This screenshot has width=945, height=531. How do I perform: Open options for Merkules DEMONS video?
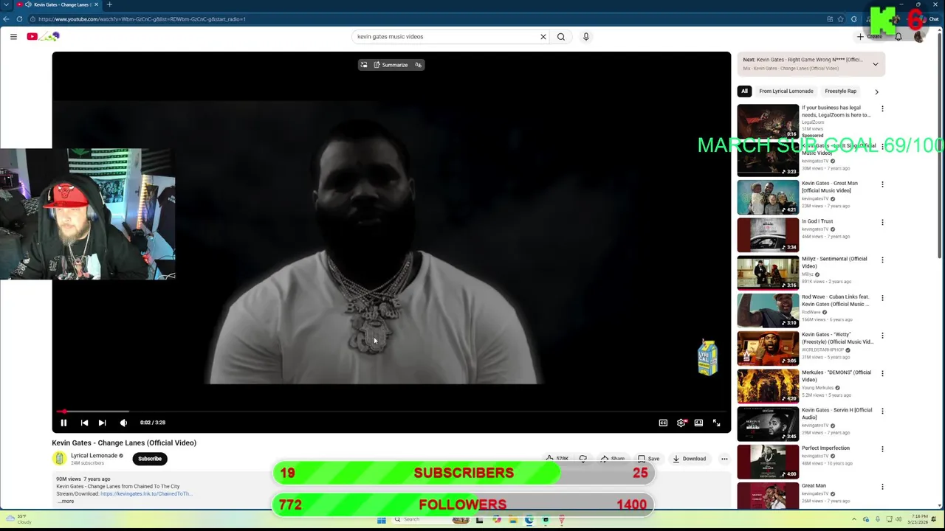tap(882, 373)
